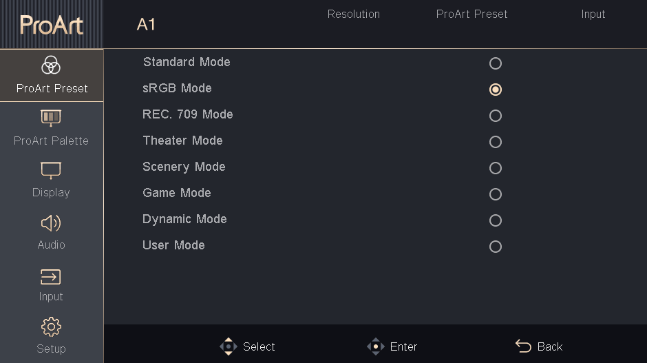Select the Input source icon
The width and height of the screenshot is (647, 363).
tap(52, 277)
